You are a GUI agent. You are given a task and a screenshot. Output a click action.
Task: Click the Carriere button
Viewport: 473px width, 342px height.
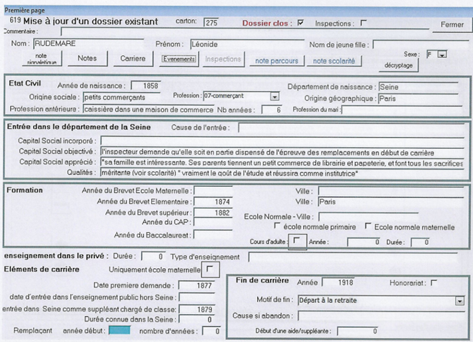tap(133, 59)
